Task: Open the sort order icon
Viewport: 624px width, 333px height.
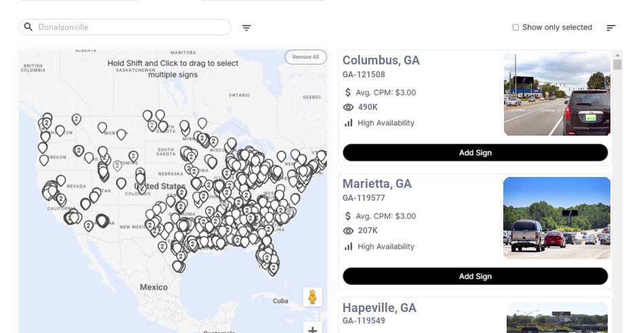Action: pyautogui.click(x=611, y=28)
